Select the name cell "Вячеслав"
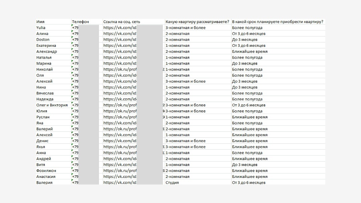Image resolution: width=361 pixels, height=203 pixels. [53, 93]
